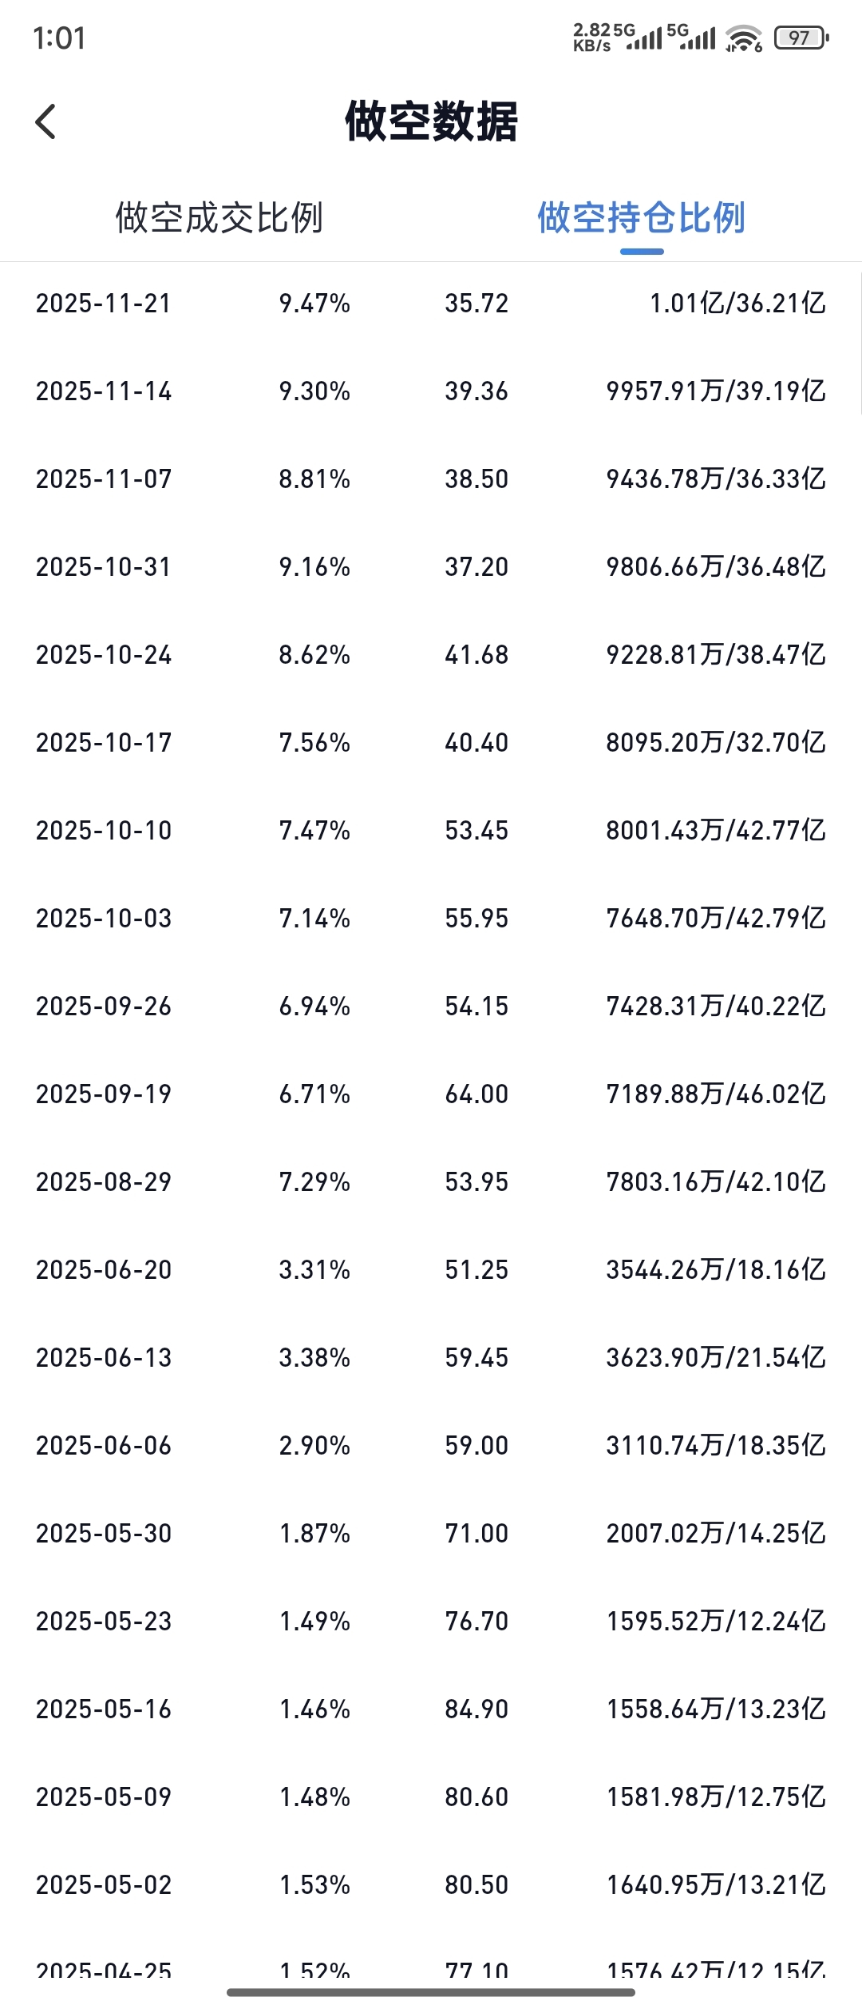This screenshot has width=862, height=2013.
Task: Select the 2025-08-29 row
Action: click(431, 1182)
